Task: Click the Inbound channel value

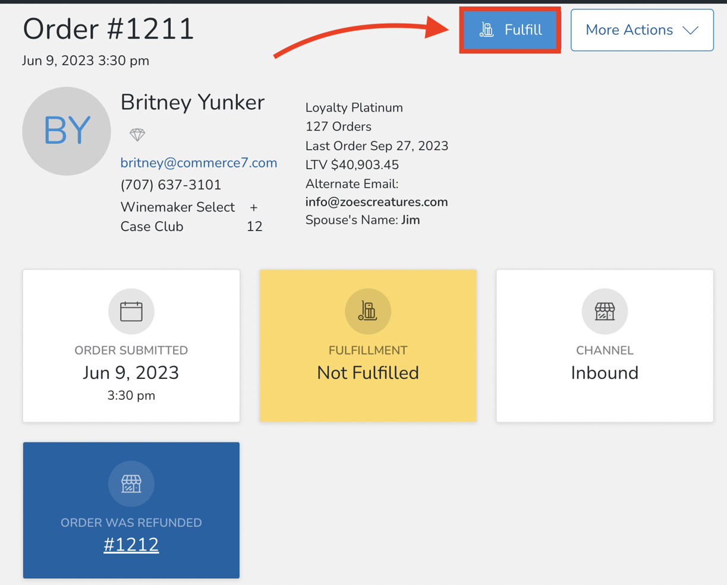Action: (x=605, y=372)
